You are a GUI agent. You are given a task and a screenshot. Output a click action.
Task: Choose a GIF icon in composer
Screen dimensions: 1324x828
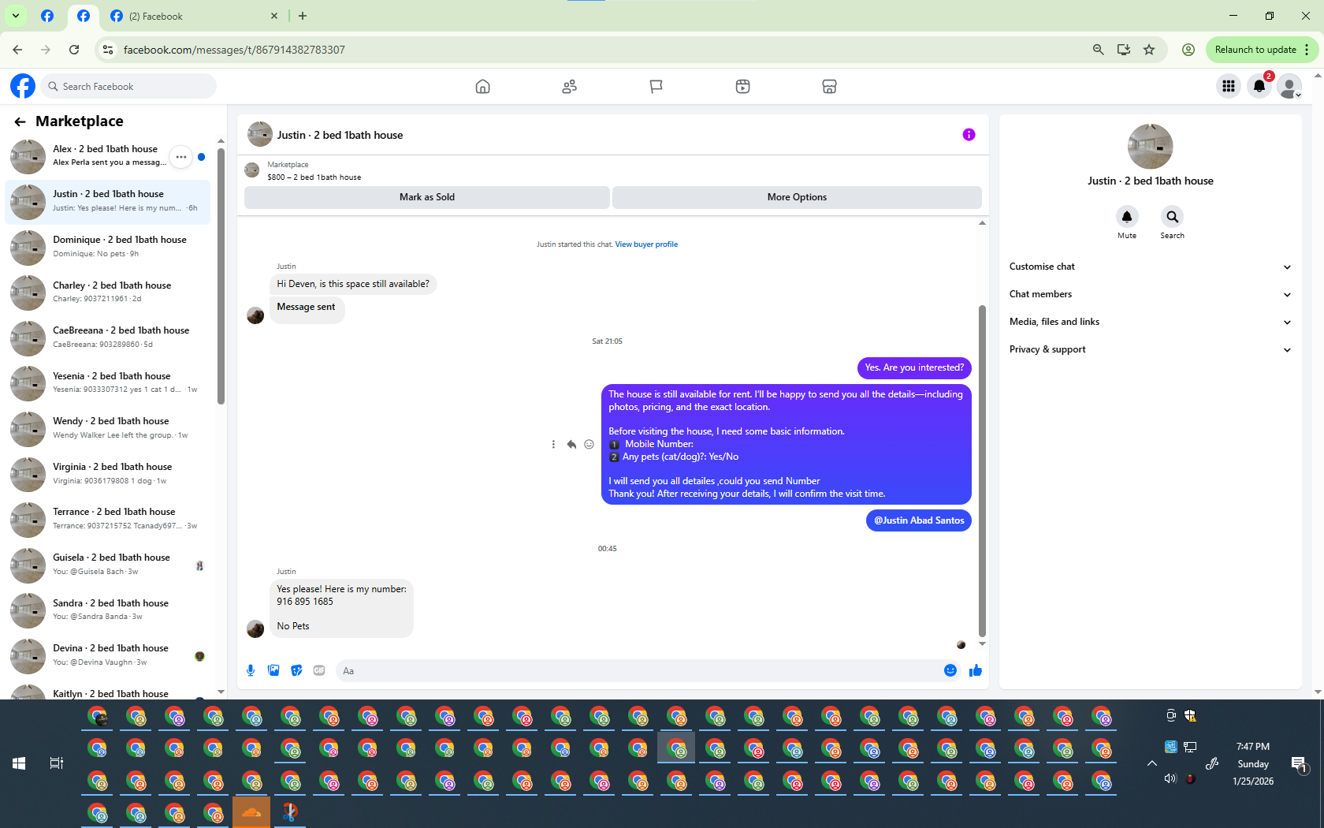[319, 670]
